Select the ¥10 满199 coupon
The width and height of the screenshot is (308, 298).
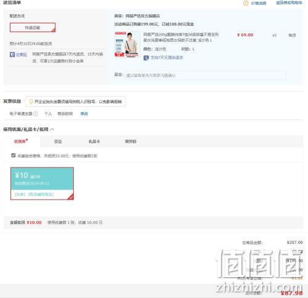pyautogui.click(x=42, y=183)
